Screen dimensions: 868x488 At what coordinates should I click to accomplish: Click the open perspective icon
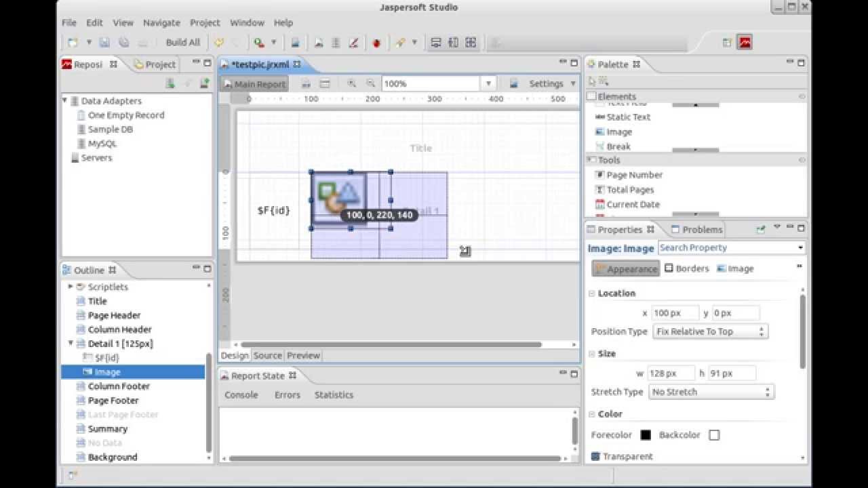[x=727, y=42]
